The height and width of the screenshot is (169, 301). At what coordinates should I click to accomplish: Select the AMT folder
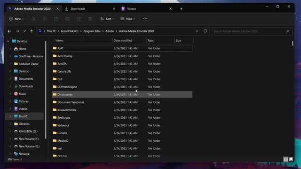[x=122, y=48]
